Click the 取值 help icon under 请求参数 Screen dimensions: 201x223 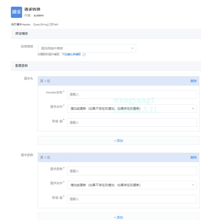61,198
